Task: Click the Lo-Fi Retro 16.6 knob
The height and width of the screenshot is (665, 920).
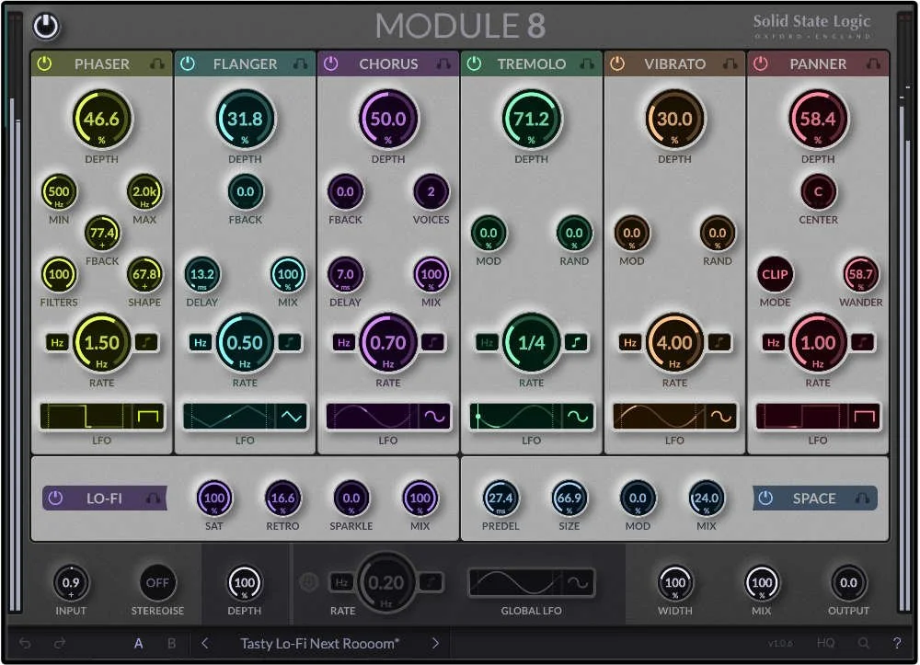Action: pyautogui.click(x=282, y=498)
